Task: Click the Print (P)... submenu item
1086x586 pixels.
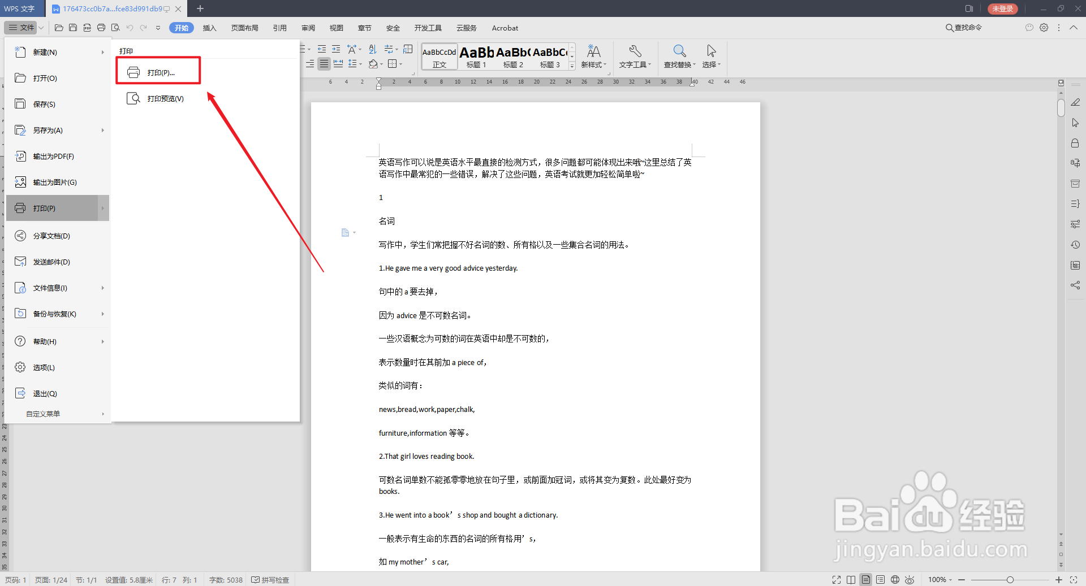Action: [158, 72]
